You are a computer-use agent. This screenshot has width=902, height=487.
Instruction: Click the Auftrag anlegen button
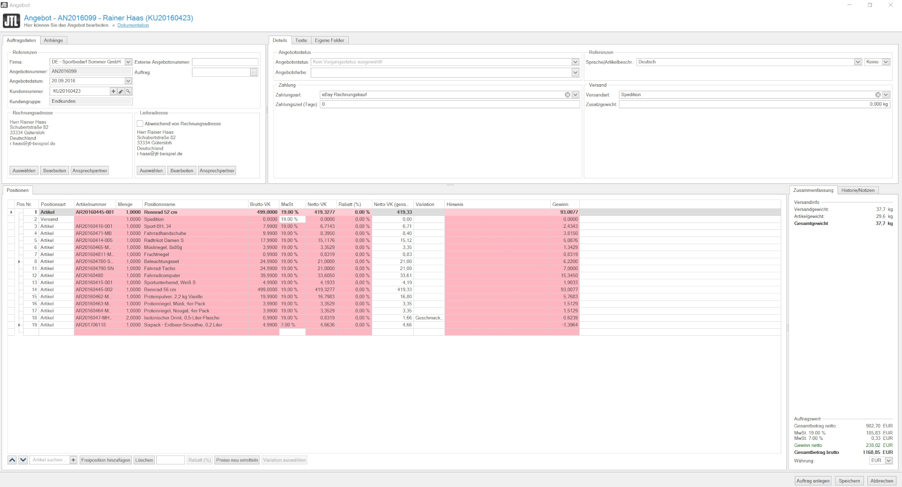click(813, 481)
